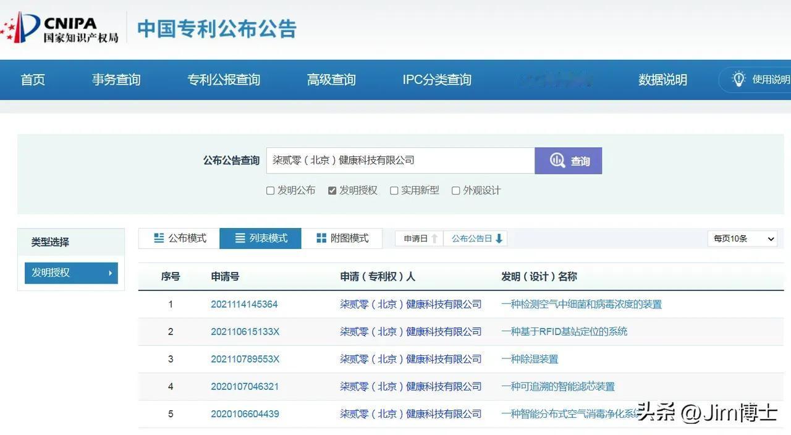Open 事务查询 in the navigation bar
Viewport: 791px width, 435px height.
[116, 80]
